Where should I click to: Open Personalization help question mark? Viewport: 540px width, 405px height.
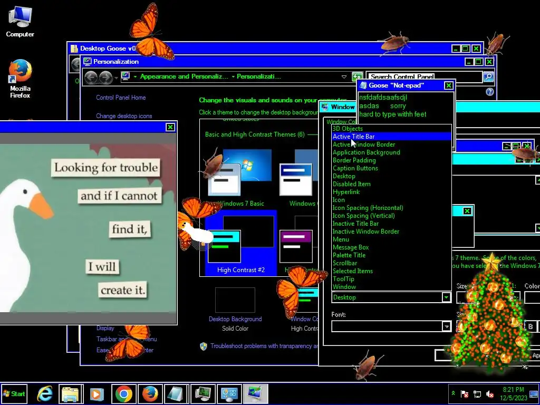(489, 92)
